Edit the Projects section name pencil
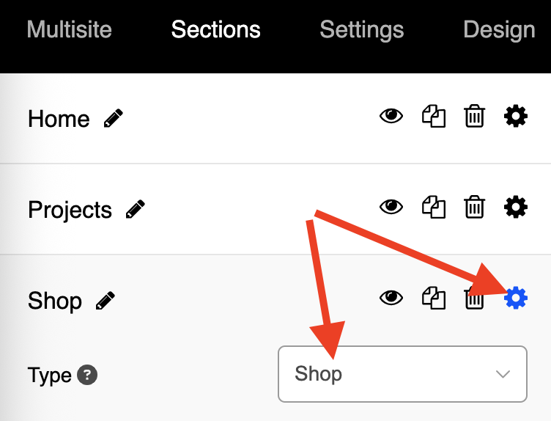 136,209
